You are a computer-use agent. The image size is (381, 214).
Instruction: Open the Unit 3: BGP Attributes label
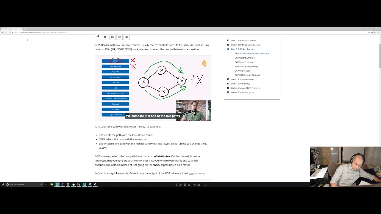click(242, 49)
